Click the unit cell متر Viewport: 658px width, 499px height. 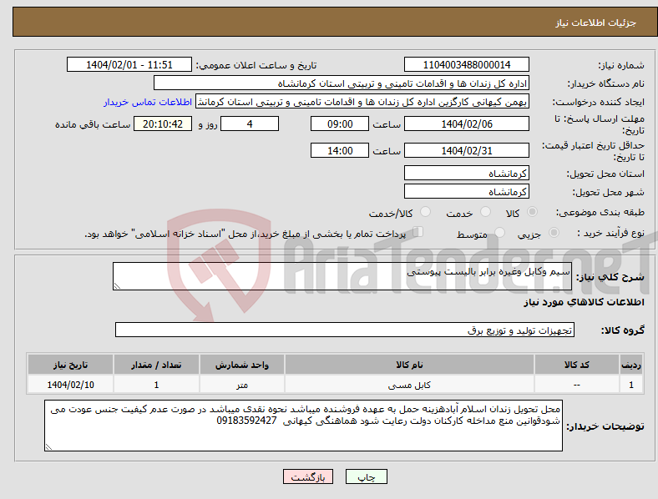[x=242, y=385]
